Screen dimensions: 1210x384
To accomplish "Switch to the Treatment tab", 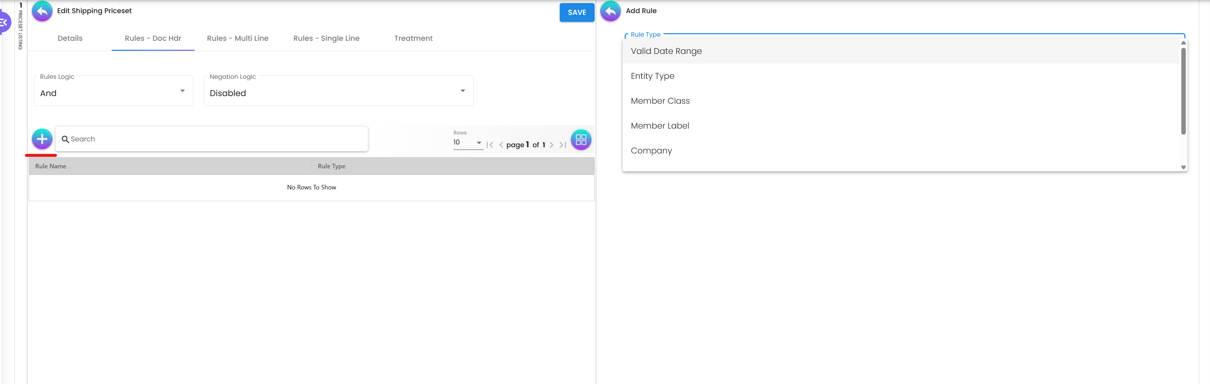I will [413, 38].
